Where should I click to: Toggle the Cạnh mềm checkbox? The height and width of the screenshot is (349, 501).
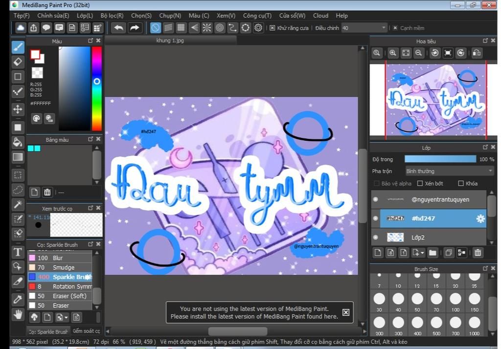tap(395, 28)
